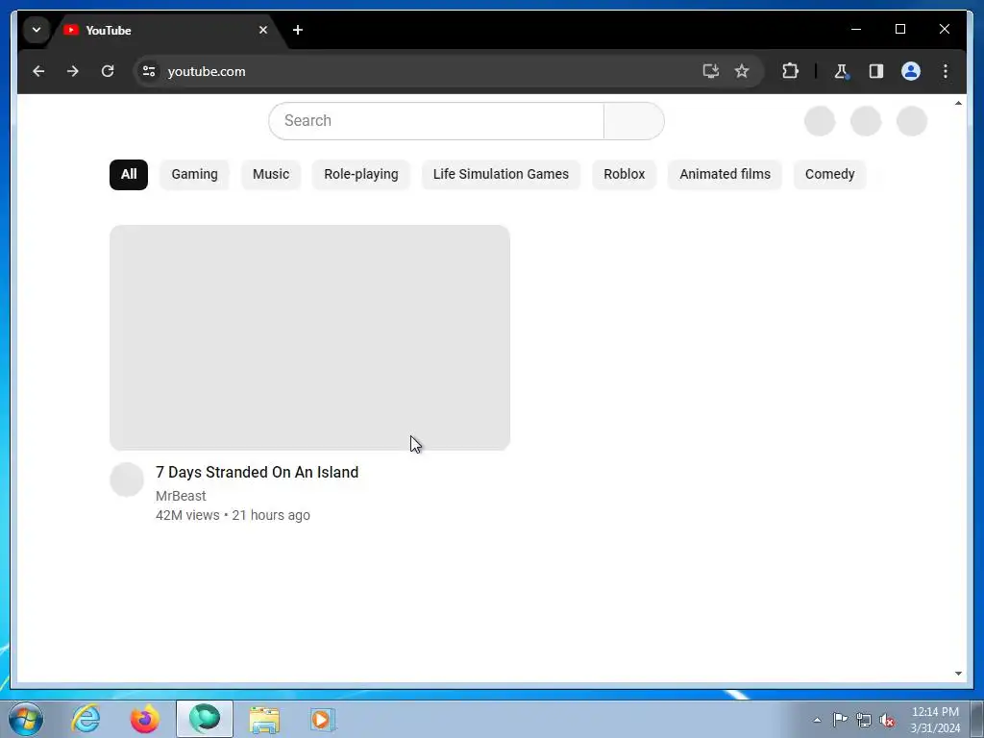
Task: Toggle the browser side panel icon
Action: (x=876, y=71)
